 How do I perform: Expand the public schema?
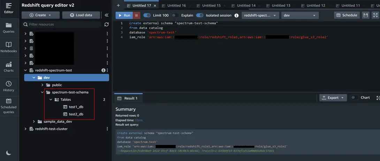[42, 85]
